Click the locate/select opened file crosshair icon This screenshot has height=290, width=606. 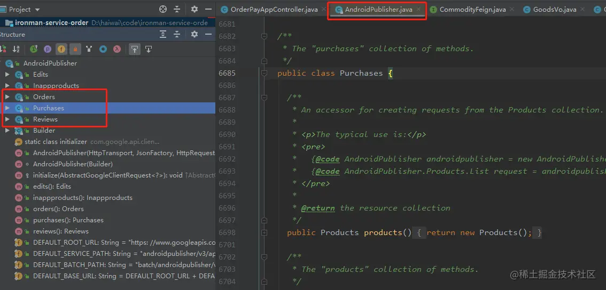163,9
